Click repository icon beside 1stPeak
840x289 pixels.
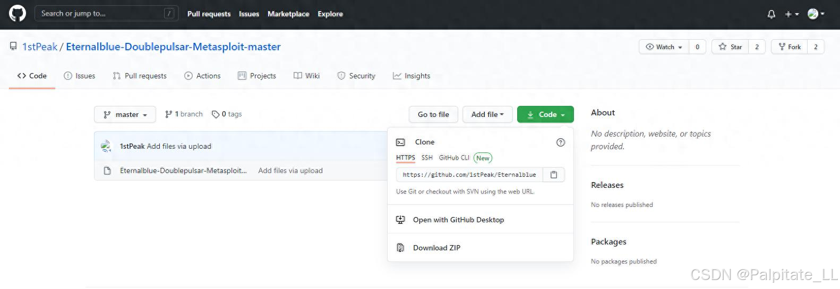coord(13,47)
